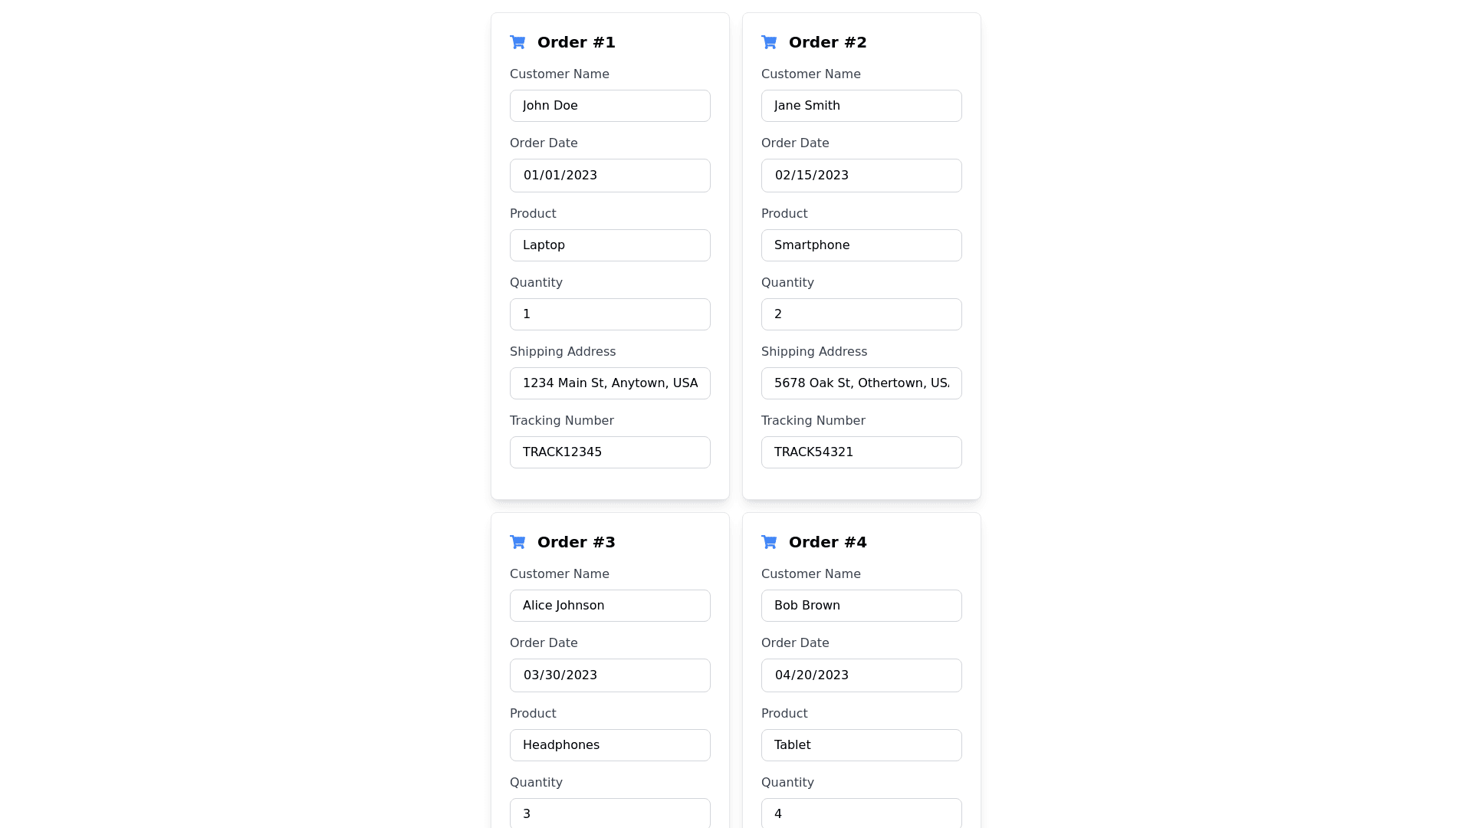
Task: Focus the 5678 Oak St shipping address
Action: (x=861, y=383)
